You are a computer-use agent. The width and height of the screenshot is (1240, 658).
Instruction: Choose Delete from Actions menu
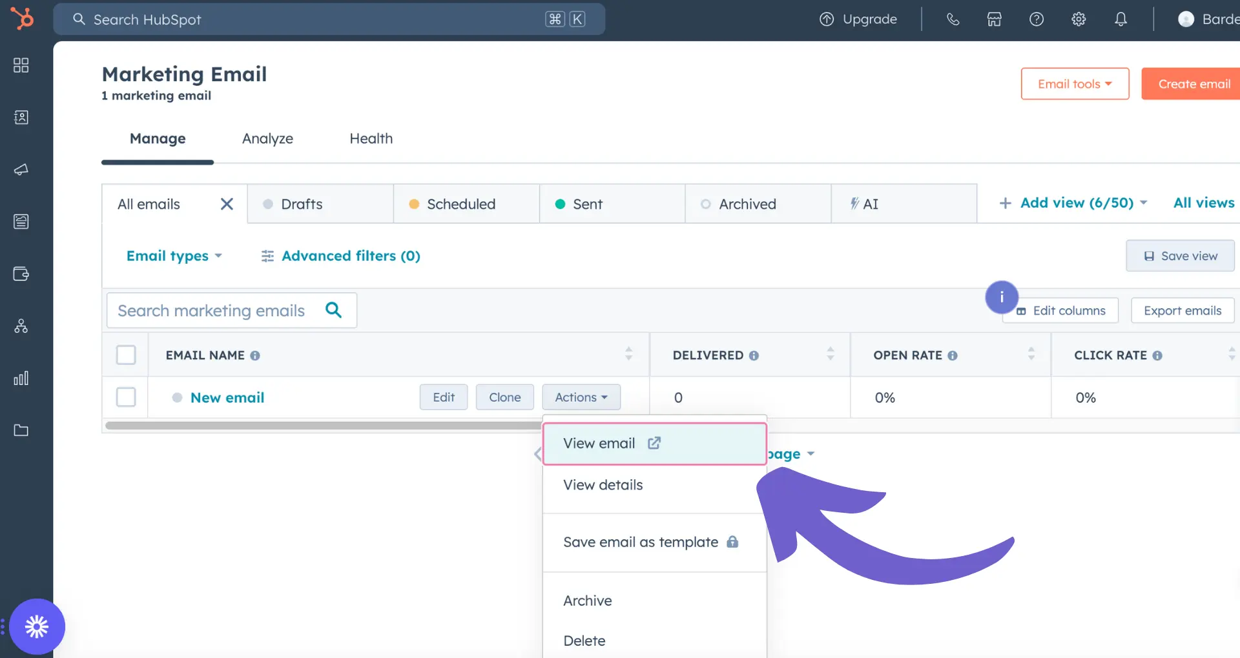click(x=654, y=641)
